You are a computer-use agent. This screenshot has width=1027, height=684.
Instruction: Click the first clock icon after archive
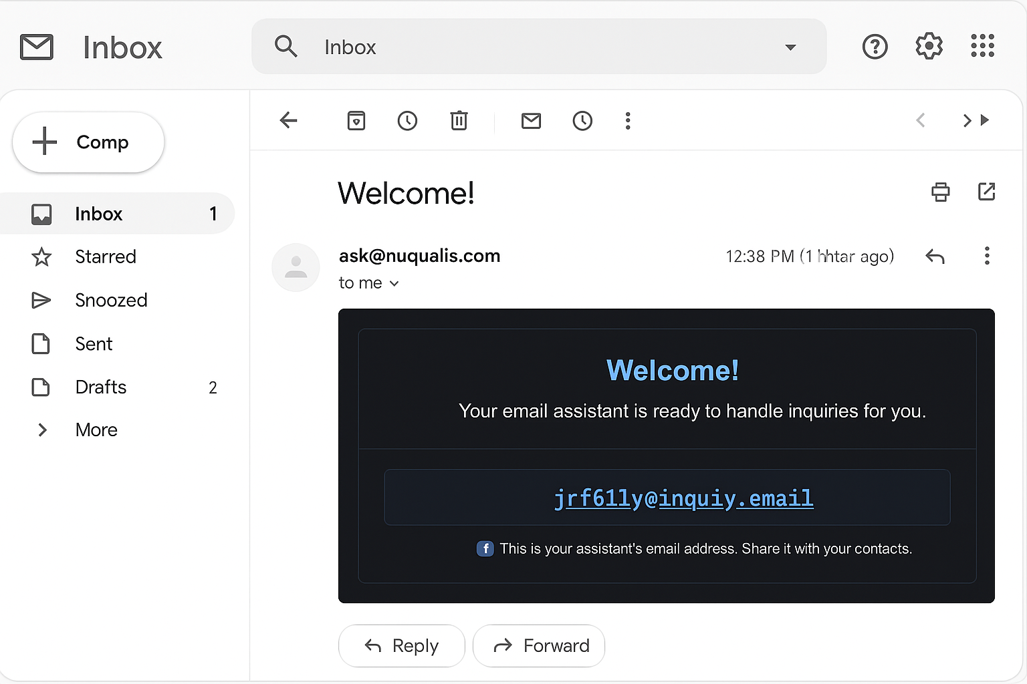click(x=407, y=120)
